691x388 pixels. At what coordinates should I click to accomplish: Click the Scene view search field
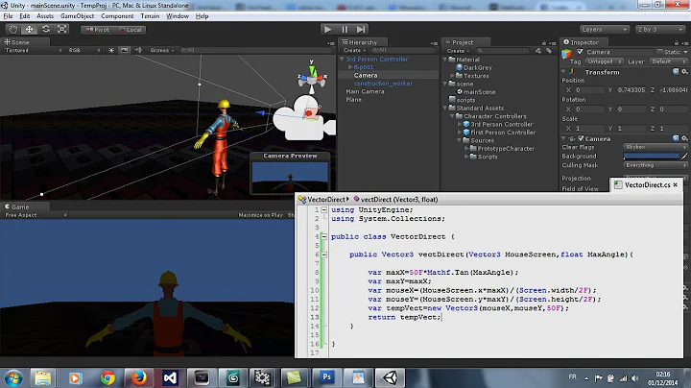[255, 50]
